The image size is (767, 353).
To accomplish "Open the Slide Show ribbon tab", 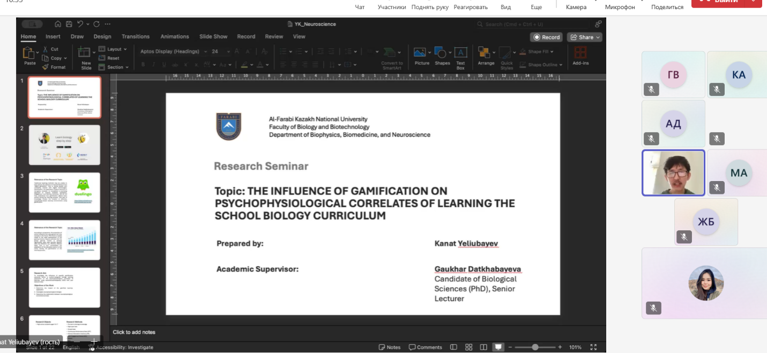I will [x=213, y=36].
